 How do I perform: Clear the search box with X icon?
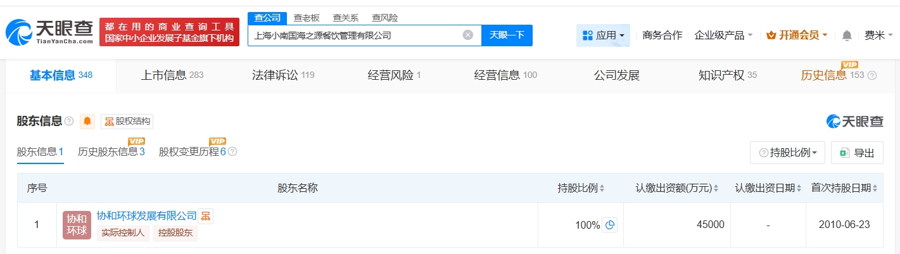pos(468,35)
